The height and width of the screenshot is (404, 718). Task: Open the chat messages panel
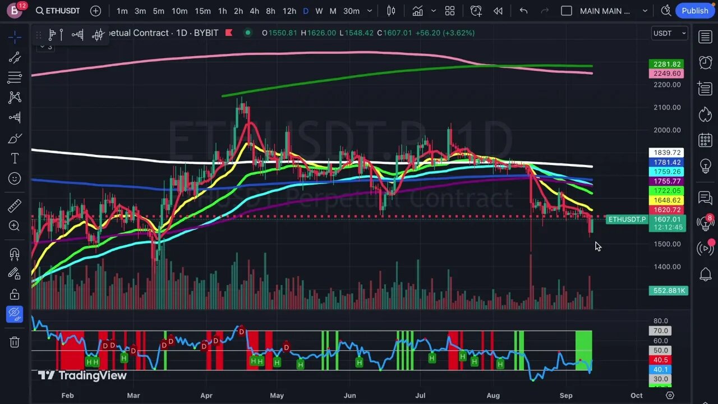click(705, 198)
